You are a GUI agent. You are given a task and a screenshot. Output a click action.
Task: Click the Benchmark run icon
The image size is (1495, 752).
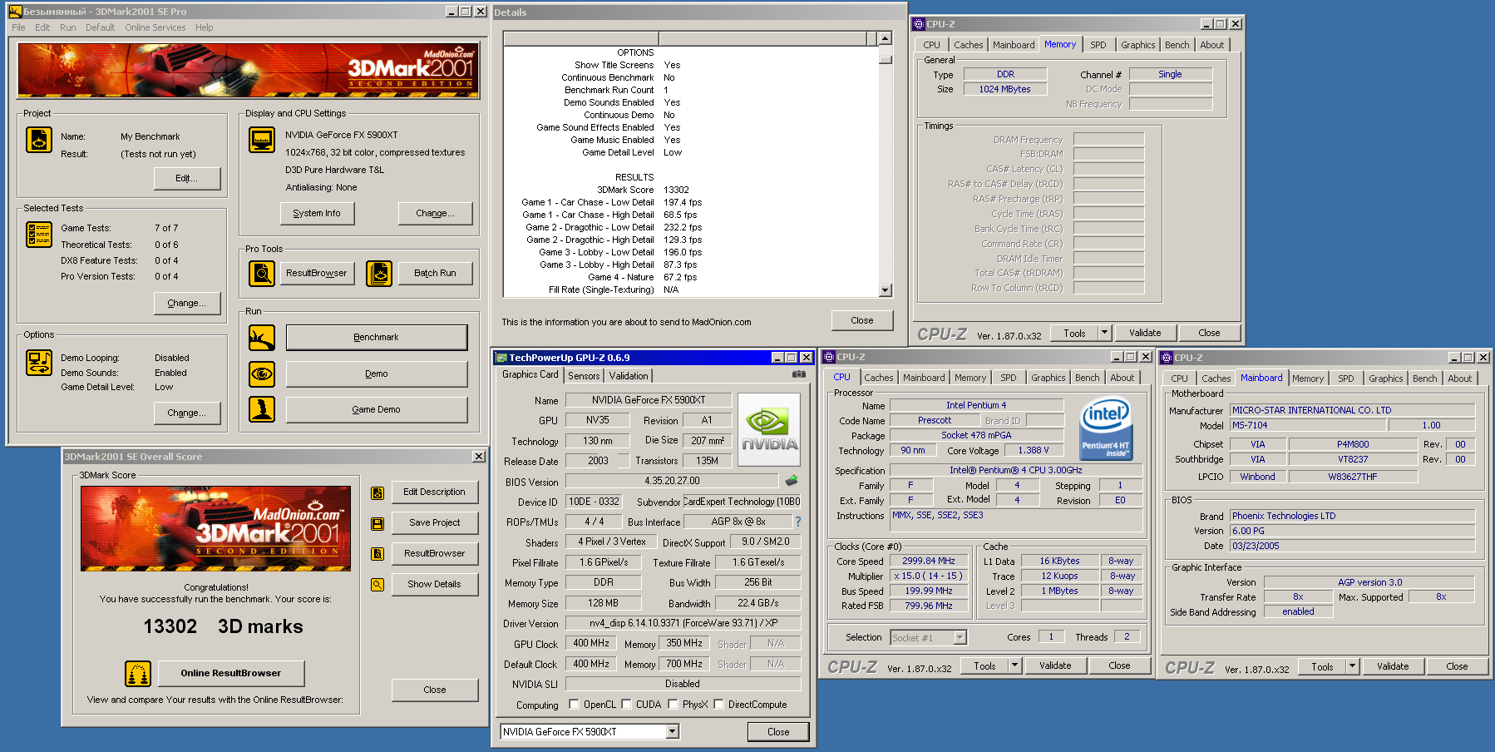click(262, 338)
